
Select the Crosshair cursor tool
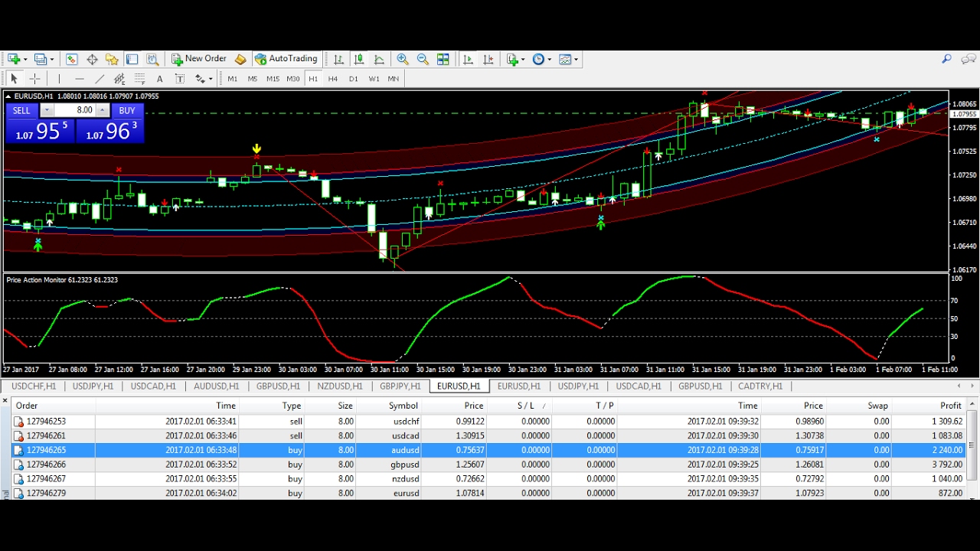tap(34, 79)
